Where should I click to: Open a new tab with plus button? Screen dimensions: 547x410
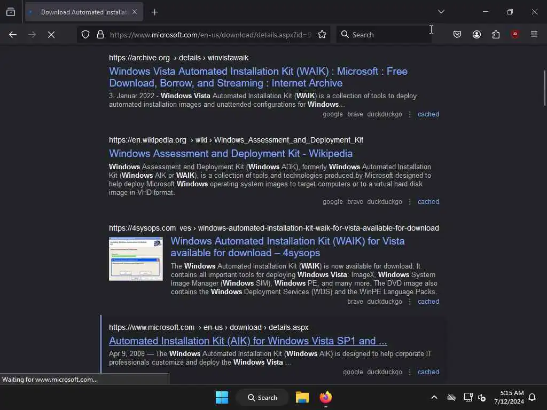point(154,12)
